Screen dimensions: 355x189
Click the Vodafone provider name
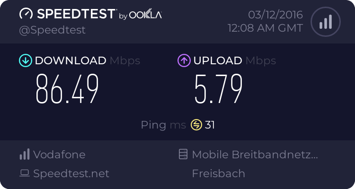tap(59, 155)
